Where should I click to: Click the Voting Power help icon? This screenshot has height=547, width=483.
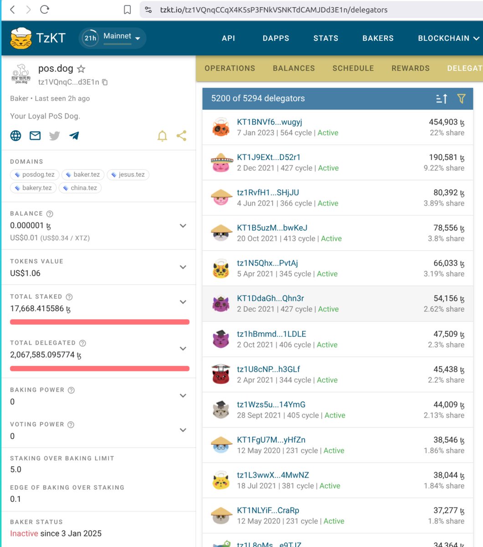71,424
